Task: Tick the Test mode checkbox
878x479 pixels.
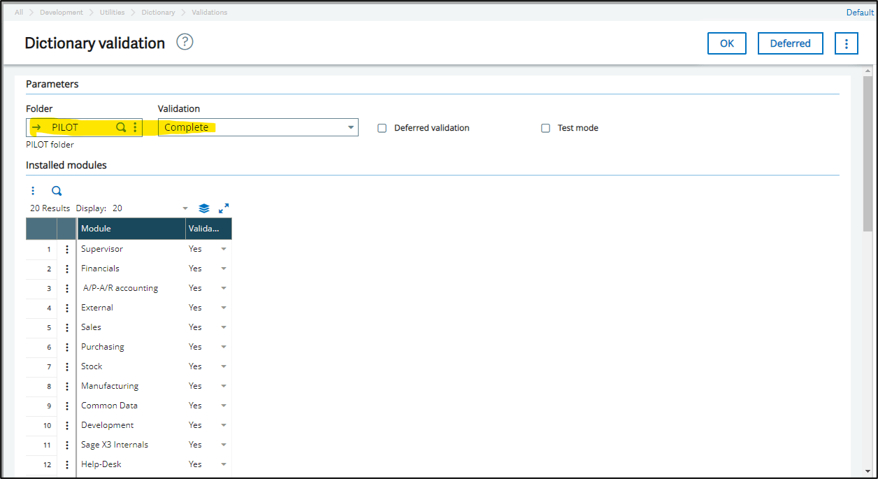Action: click(545, 128)
